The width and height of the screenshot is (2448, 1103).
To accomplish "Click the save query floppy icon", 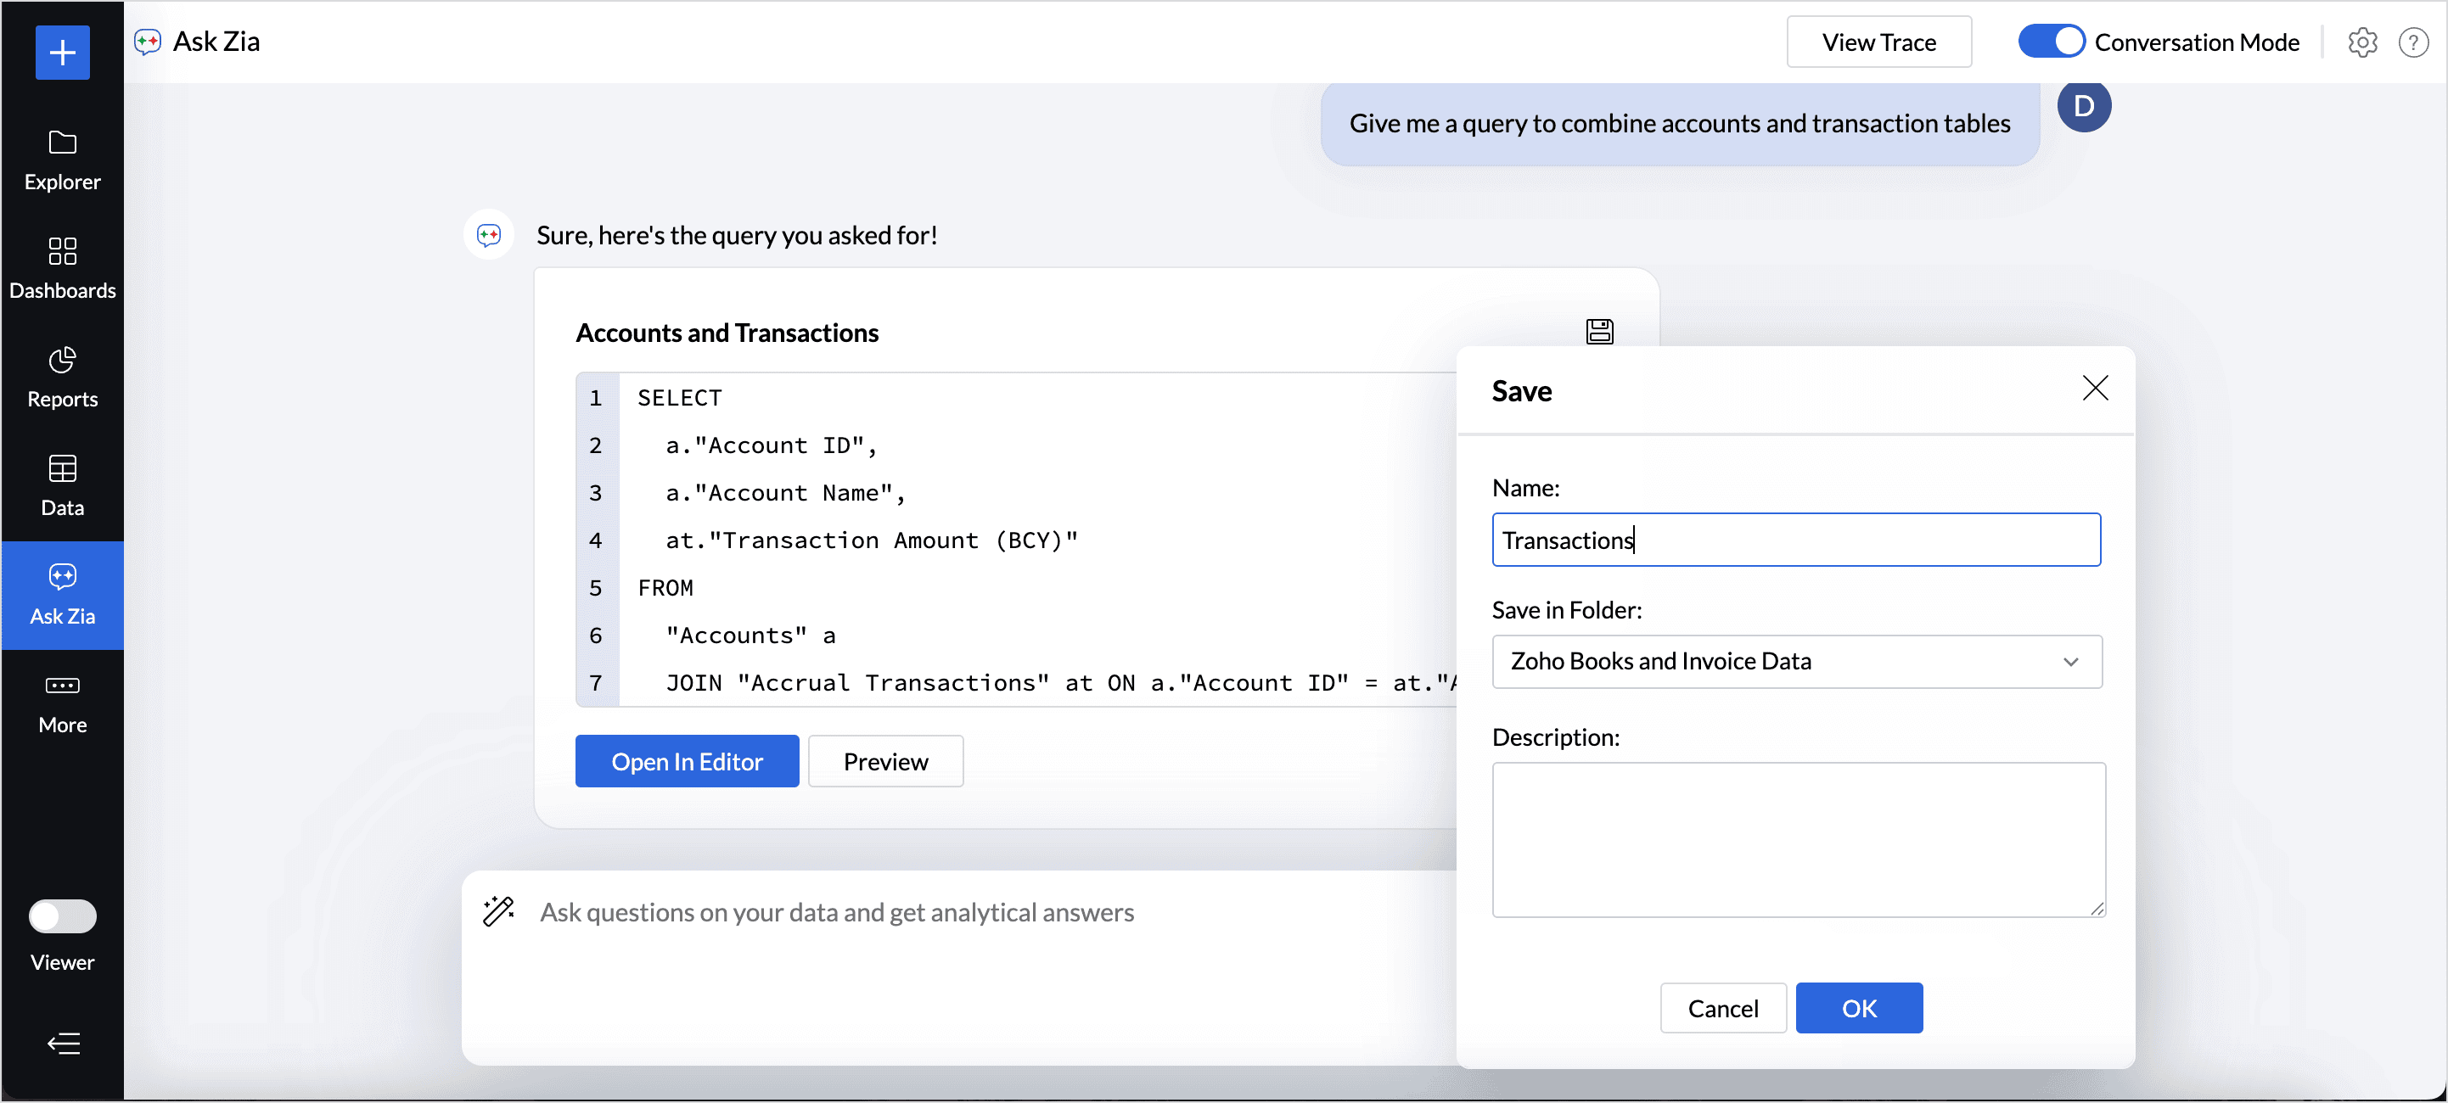I will tap(1599, 332).
